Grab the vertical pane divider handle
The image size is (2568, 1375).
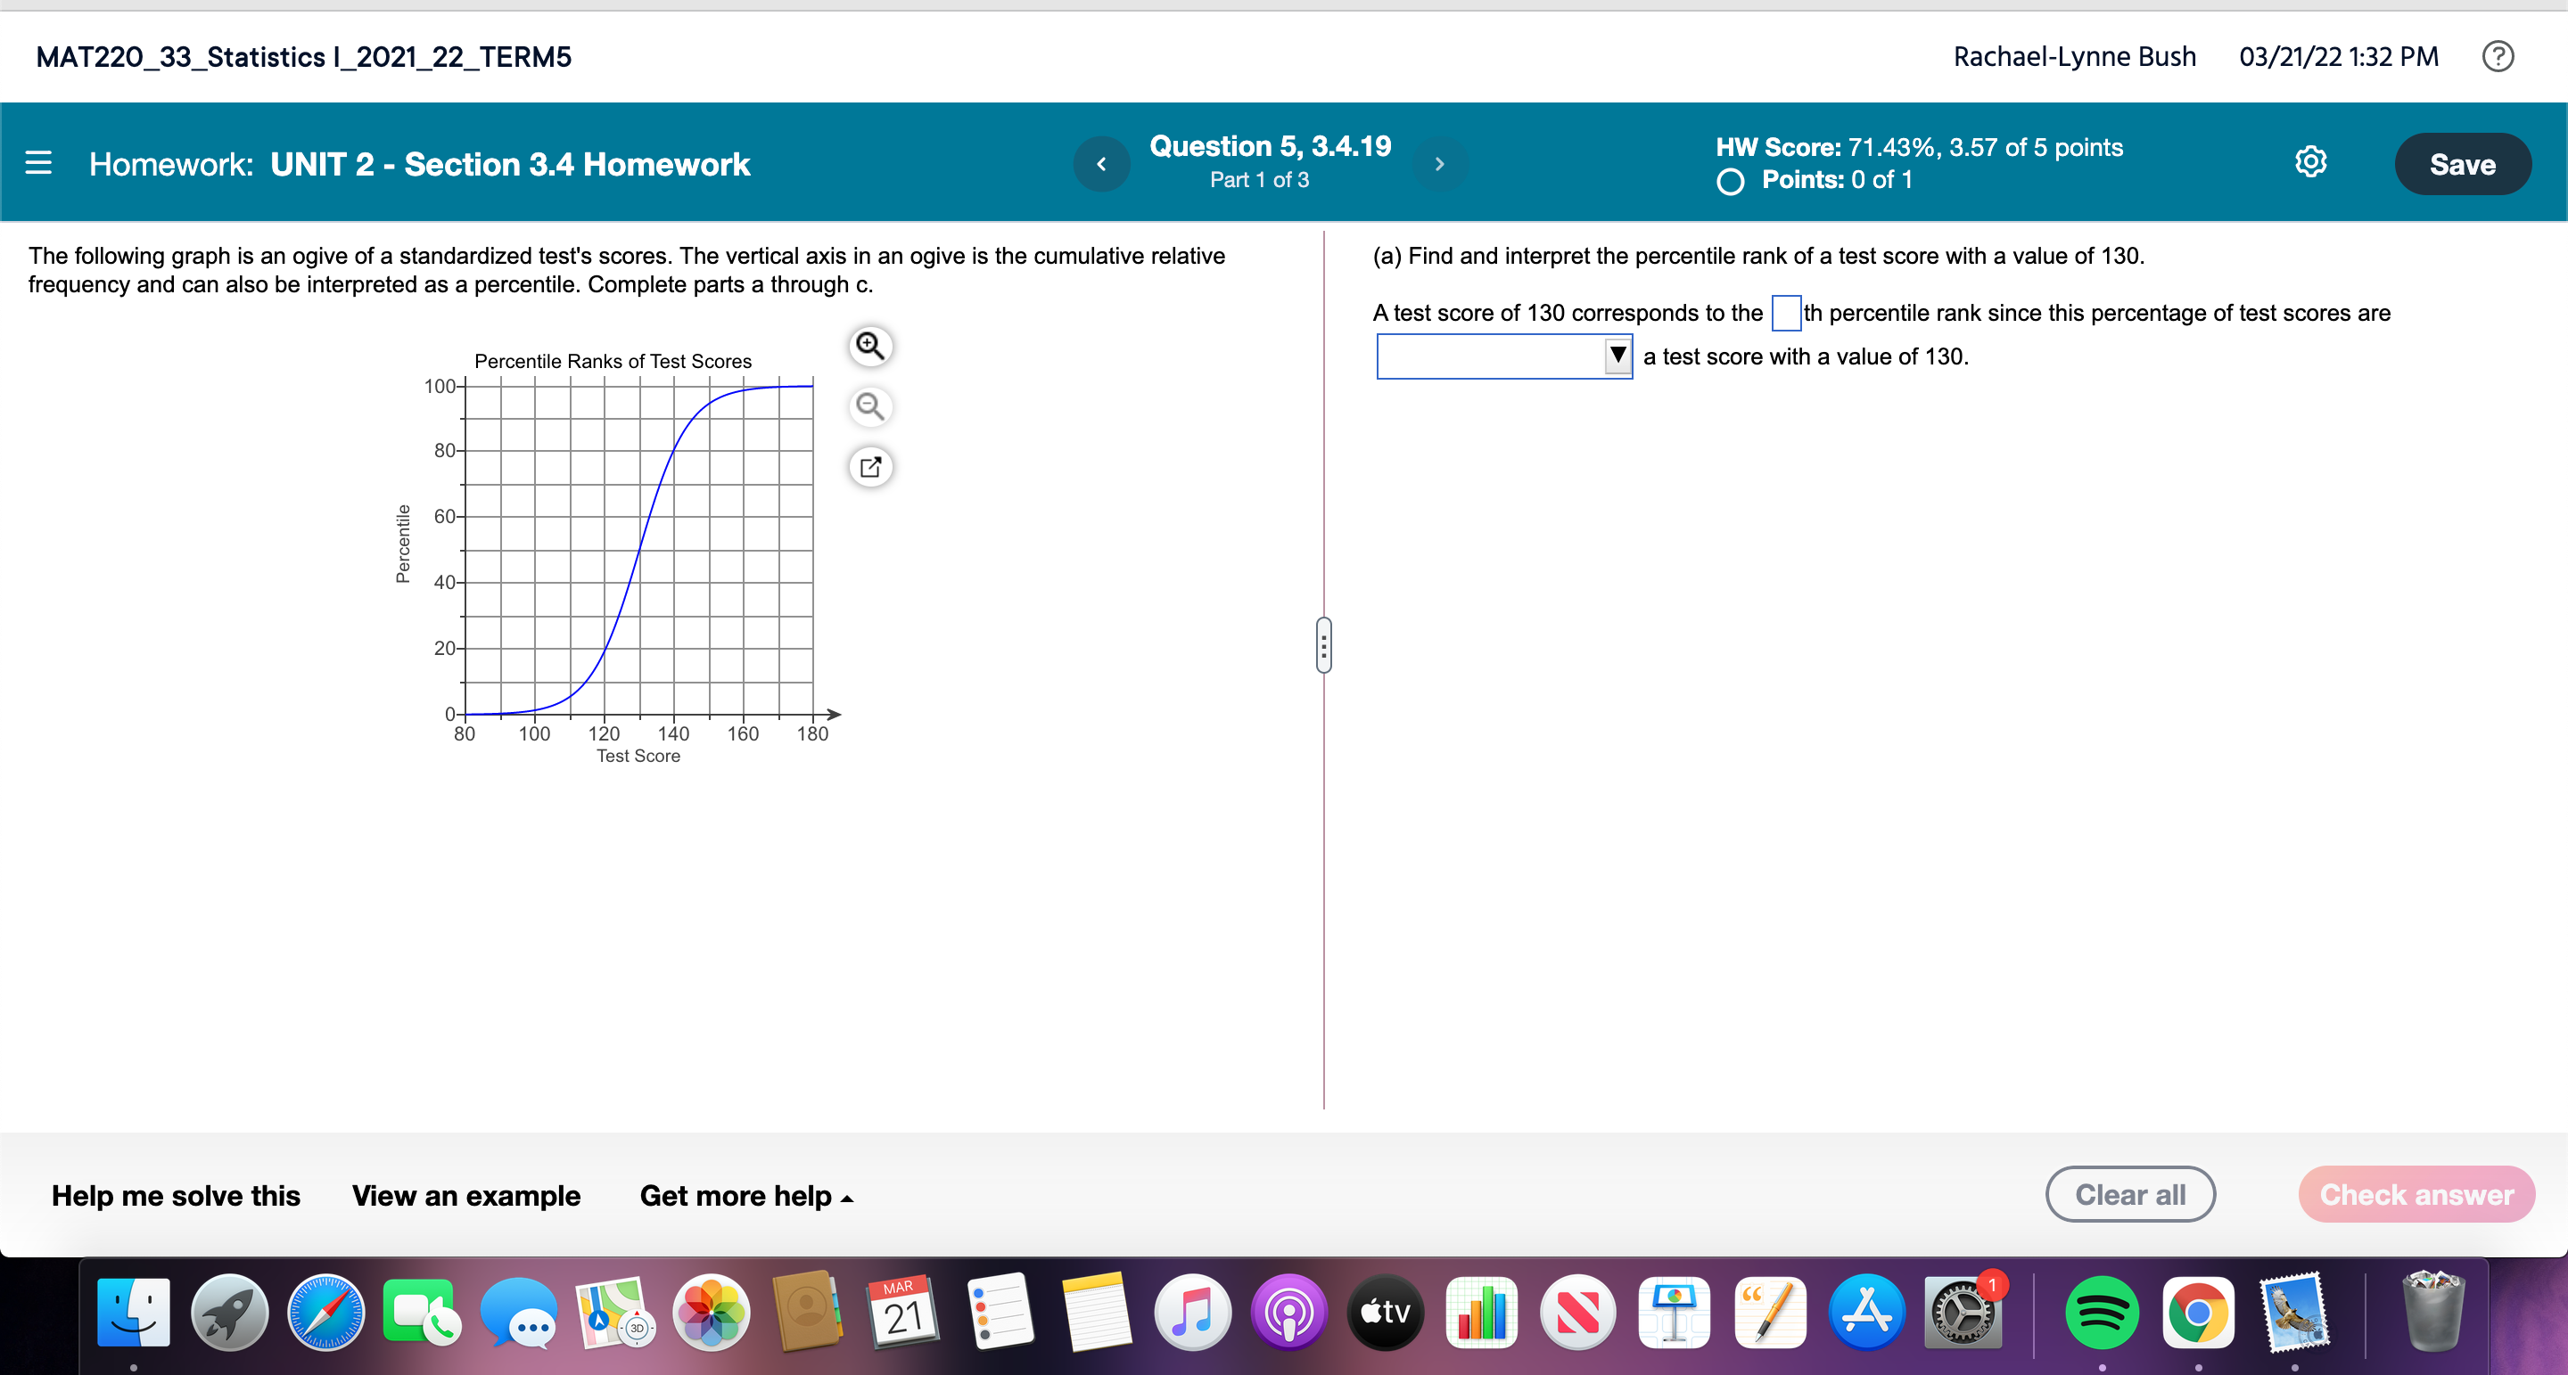1323,646
